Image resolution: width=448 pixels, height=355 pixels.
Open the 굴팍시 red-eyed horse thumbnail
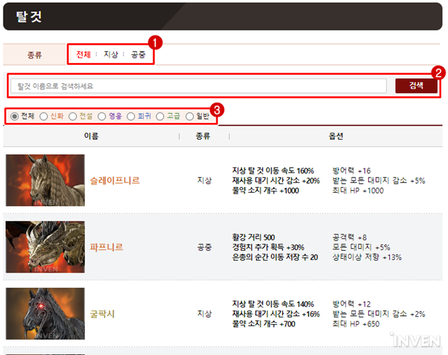pos(45,314)
